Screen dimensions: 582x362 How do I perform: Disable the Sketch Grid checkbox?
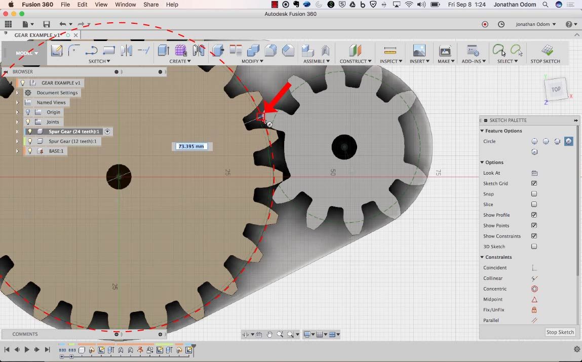[x=534, y=184]
